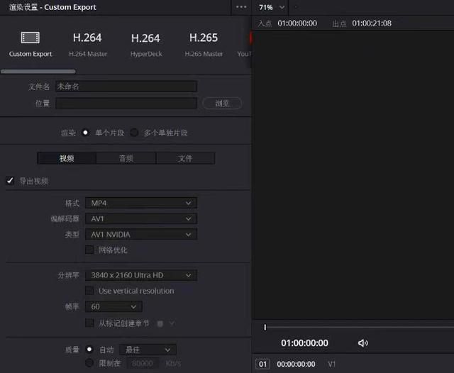Select the Custom Export preset icon

point(30,38)
